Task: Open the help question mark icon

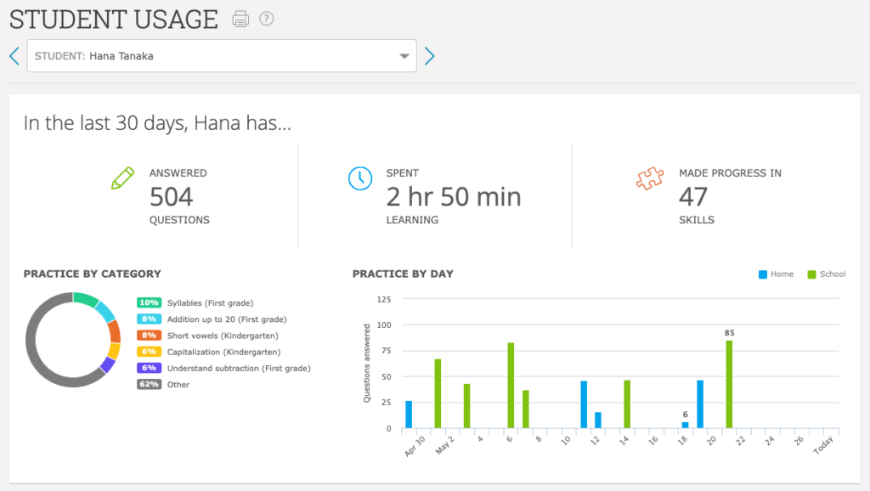Action: pyautogui.click(x=267, y=19)
